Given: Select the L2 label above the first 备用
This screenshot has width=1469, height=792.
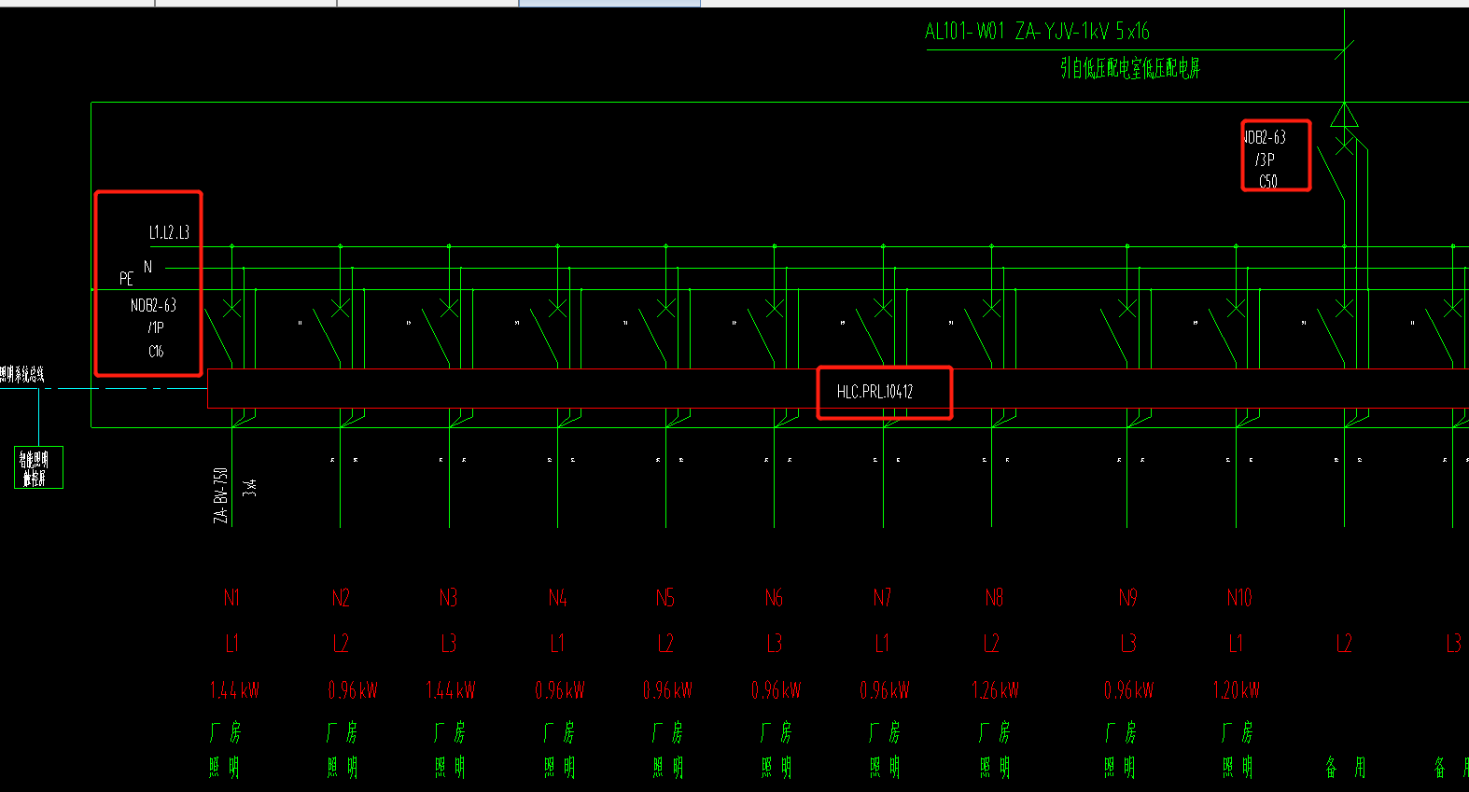Looking at the screenshot, I should point(1344,644).
